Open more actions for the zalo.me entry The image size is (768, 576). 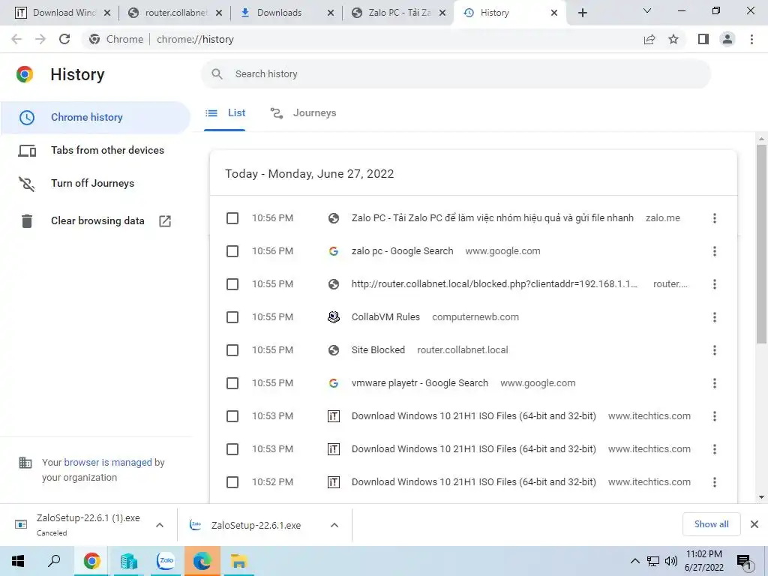[715, 218]
